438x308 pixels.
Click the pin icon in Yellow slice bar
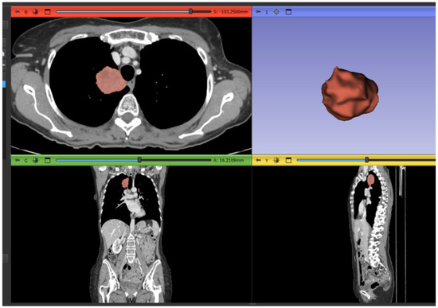[x=258, y=160]
